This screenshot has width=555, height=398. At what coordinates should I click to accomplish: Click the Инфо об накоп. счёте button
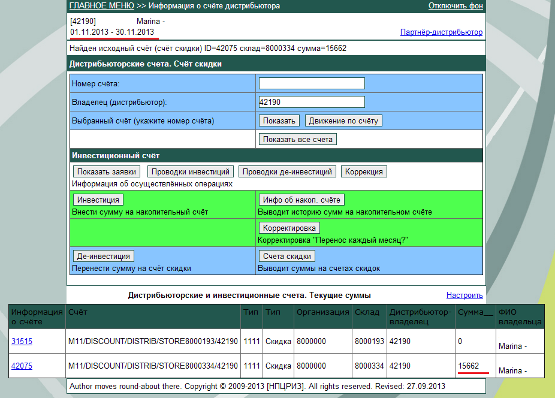click(301, 200)
